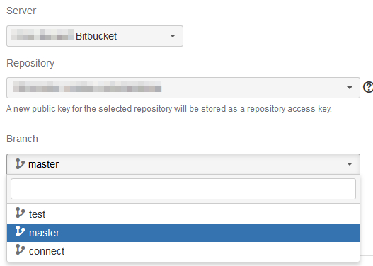Click the Branch label
373x266 pixels.
coord(22,139)
